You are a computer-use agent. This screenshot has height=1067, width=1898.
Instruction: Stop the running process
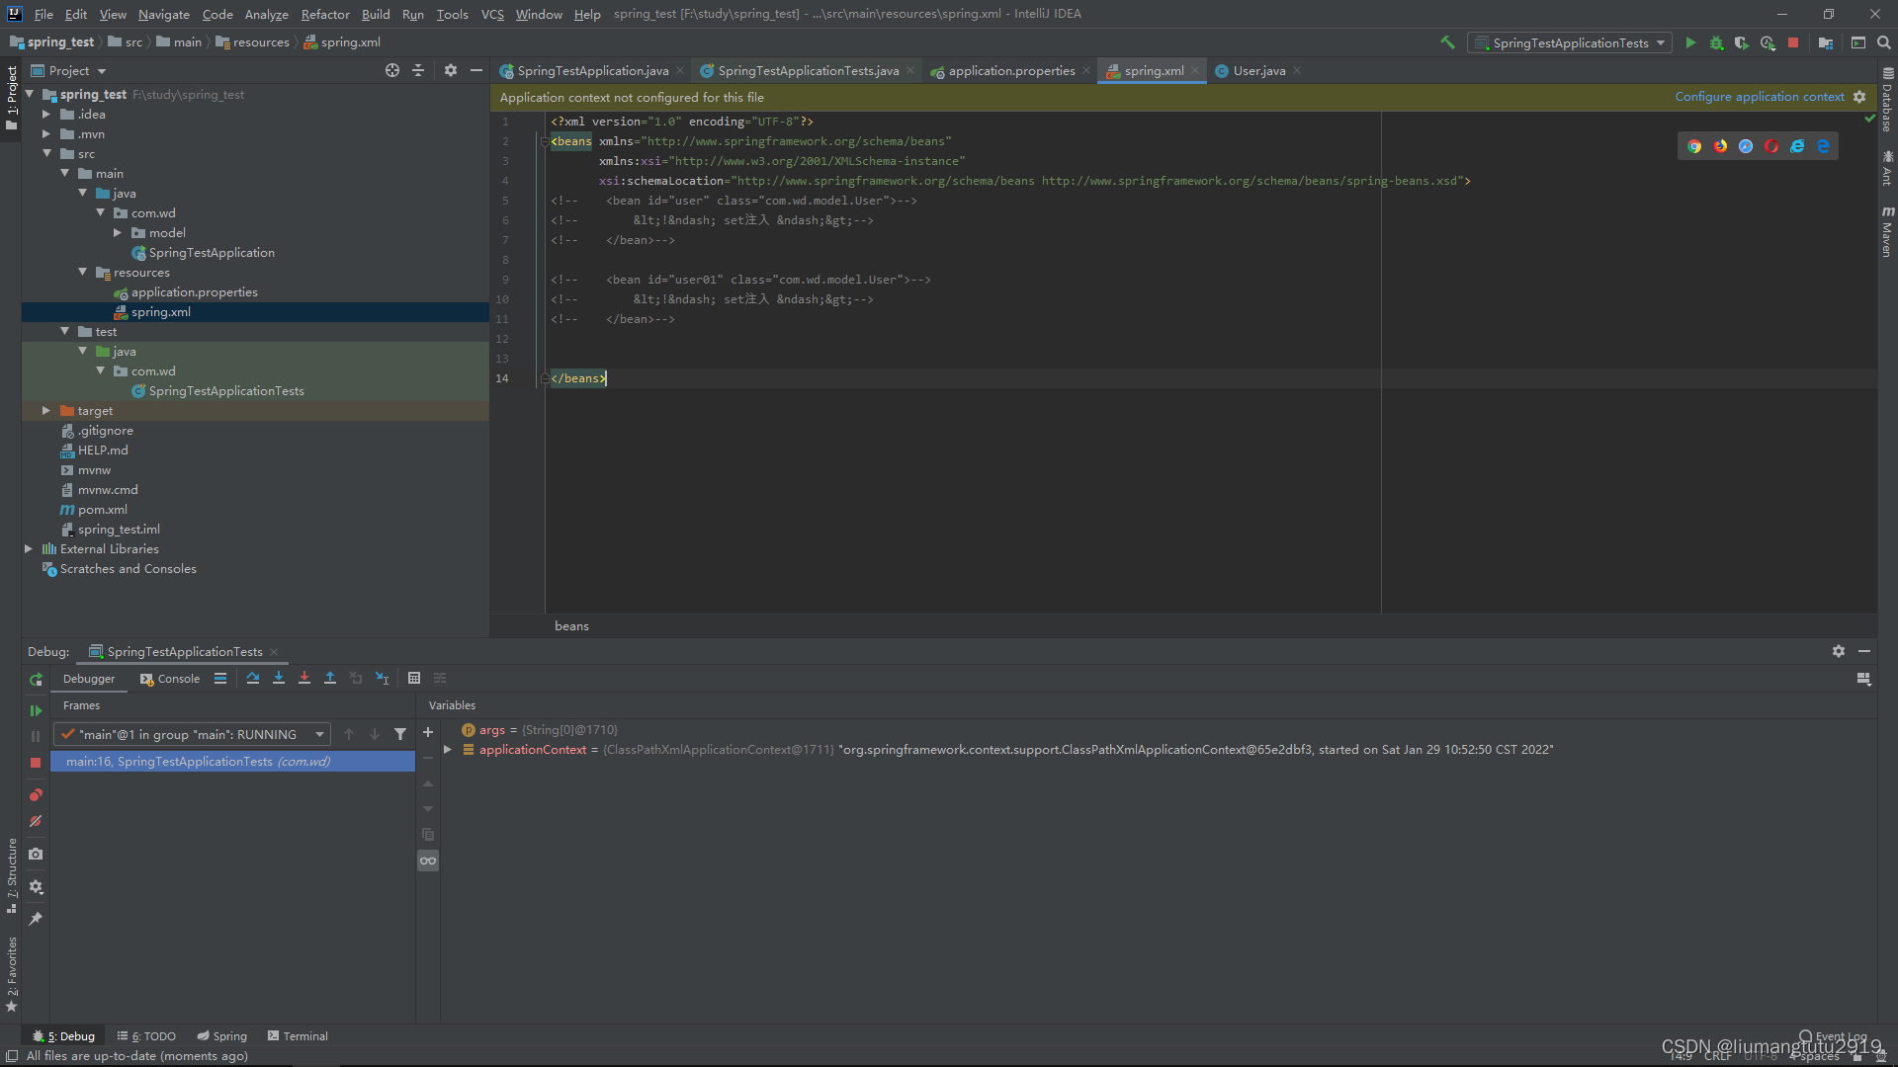click(x=1794, y=42)
